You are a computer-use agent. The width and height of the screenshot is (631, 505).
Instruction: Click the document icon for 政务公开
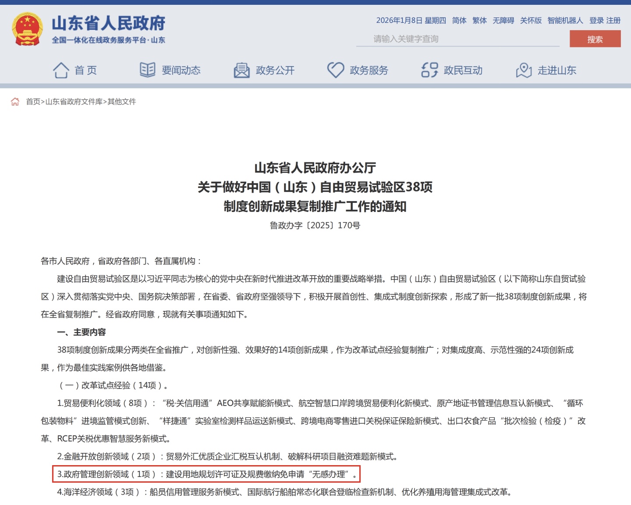click(241, 70)
